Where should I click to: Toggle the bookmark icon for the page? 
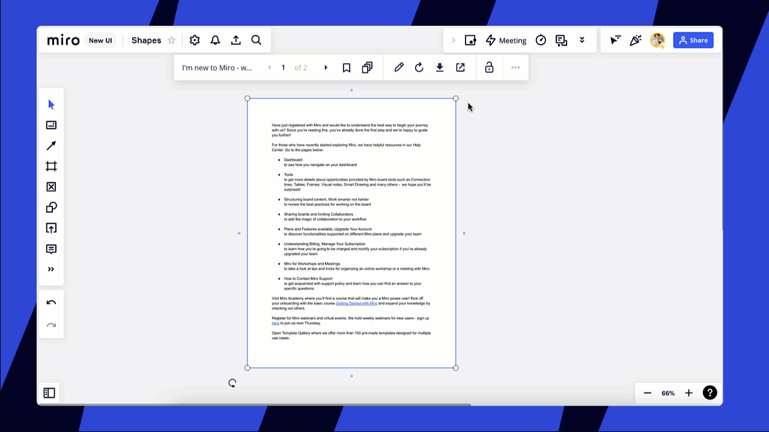coord(347,68)
